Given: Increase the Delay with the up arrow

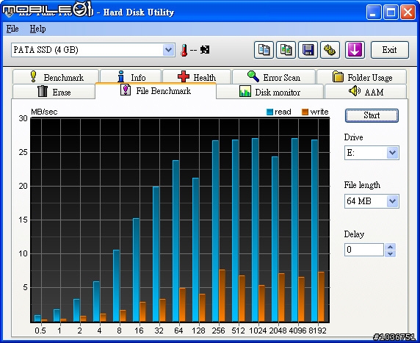Looking at the screenshot, I should click(x=391, y=247).
